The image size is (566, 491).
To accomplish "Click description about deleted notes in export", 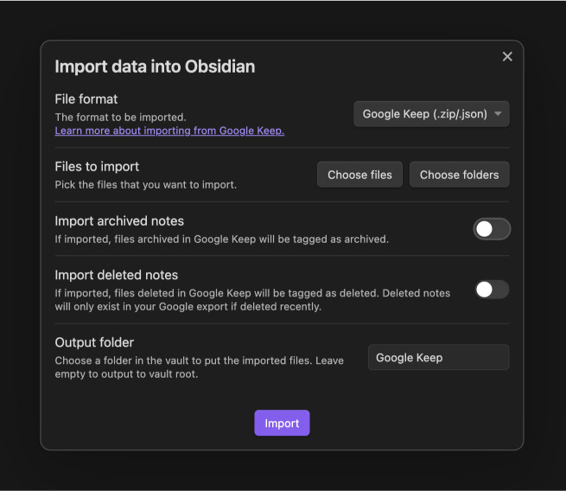I will pos(252,300).
